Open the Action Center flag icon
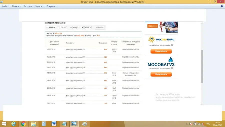Viewport: 225px width, 127px height. [x=191, y=124]
